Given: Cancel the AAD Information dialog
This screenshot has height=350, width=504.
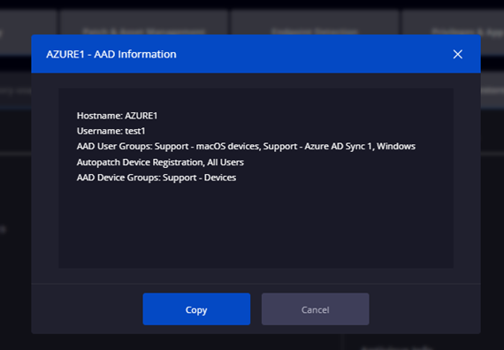Looking at the screenshot, I should coord(316,309).
